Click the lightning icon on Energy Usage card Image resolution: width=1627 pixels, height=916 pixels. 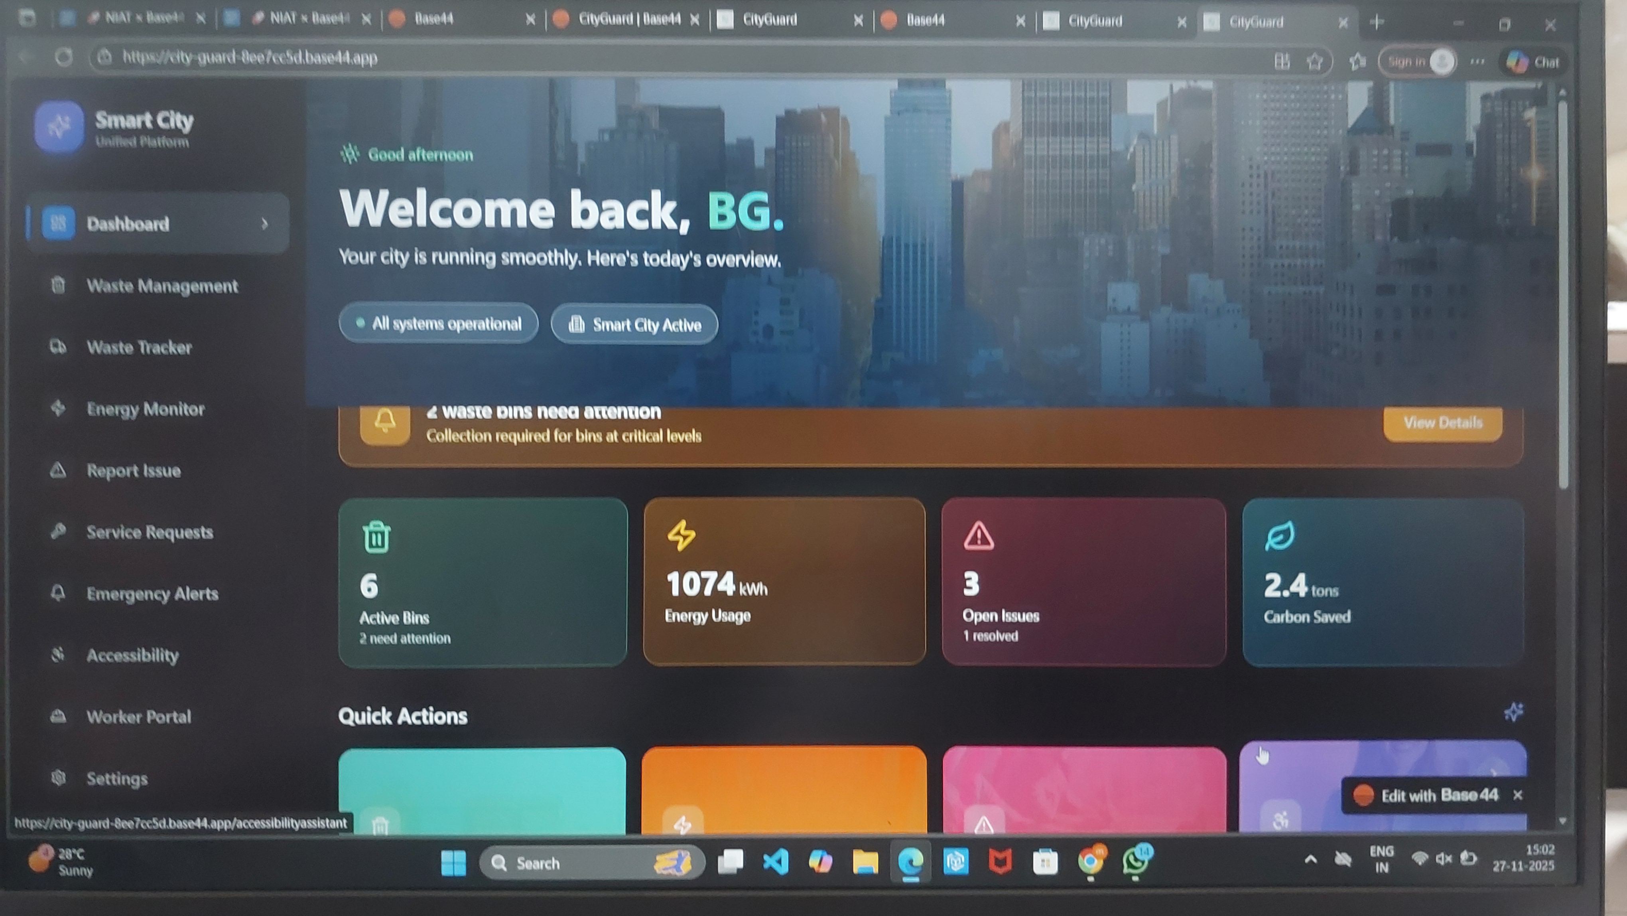click(681, 535)
